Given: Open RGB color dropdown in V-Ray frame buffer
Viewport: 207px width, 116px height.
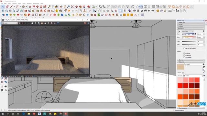Looking at the screenshot, I should click(9, 23).
